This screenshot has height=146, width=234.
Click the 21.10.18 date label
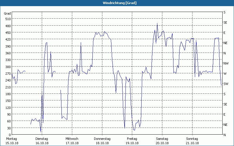pos(192,143)
